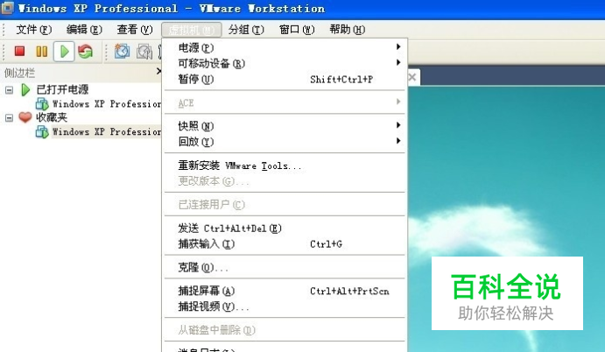Choose 发送 Ctrl+Alt+Del(E) menu item

285,229
